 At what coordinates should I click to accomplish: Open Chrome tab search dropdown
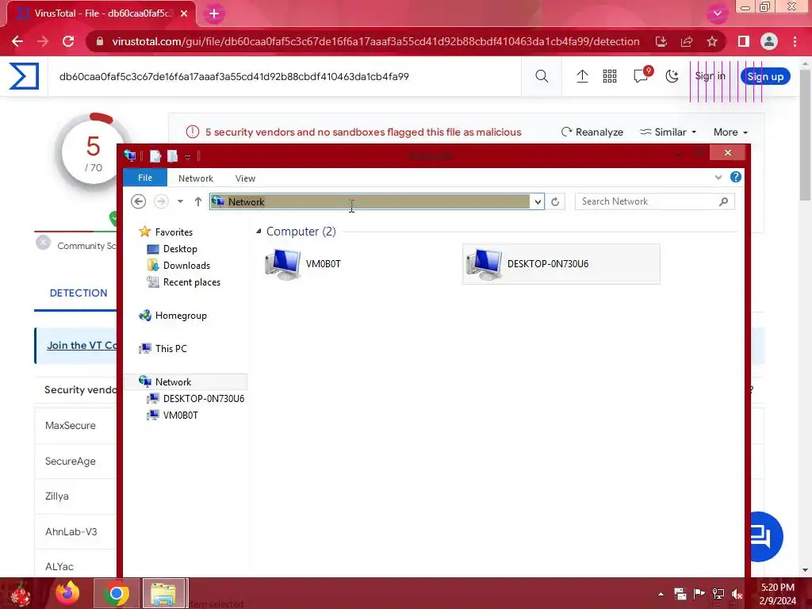(717, 13)
